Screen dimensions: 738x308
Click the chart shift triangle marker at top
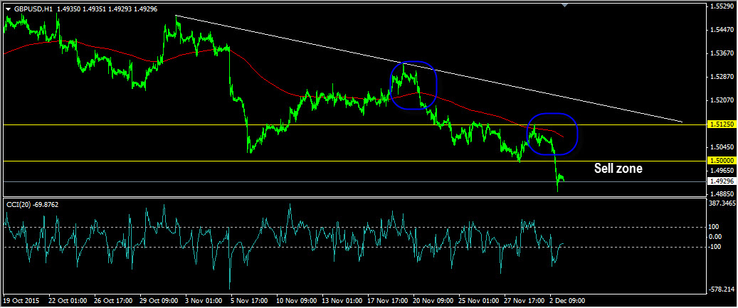coord(565,5)
